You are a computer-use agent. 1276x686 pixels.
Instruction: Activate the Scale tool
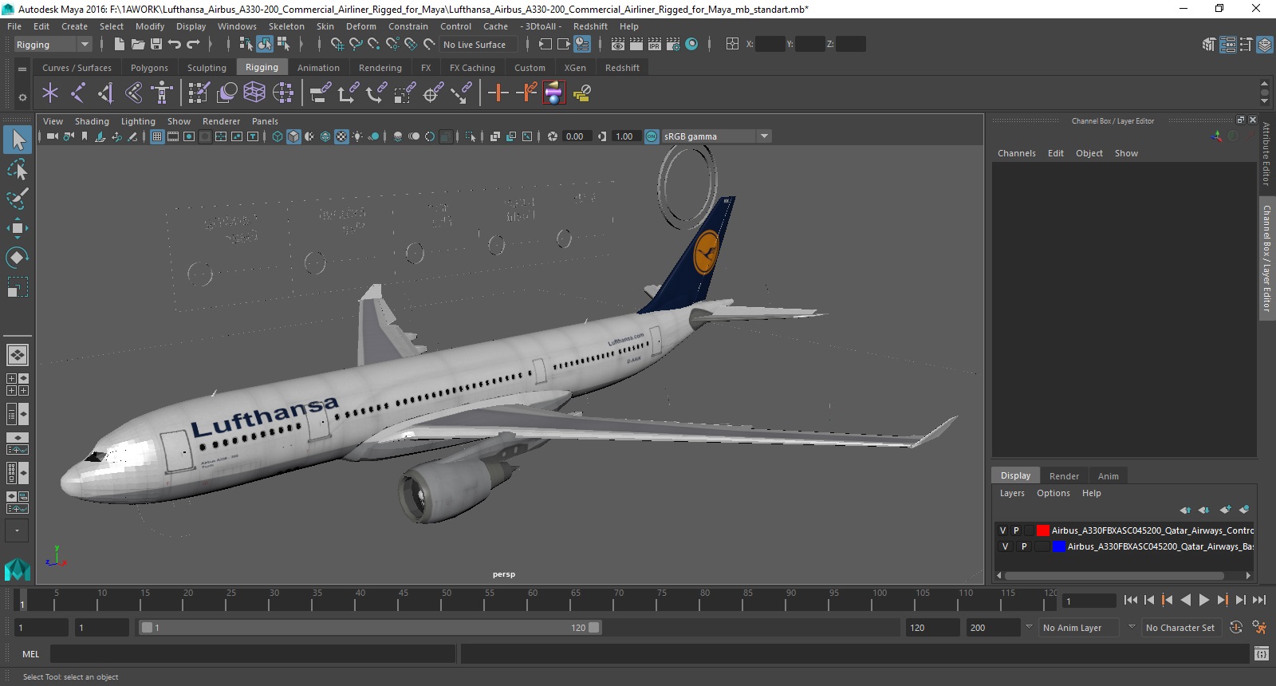(x=18, y=286)
